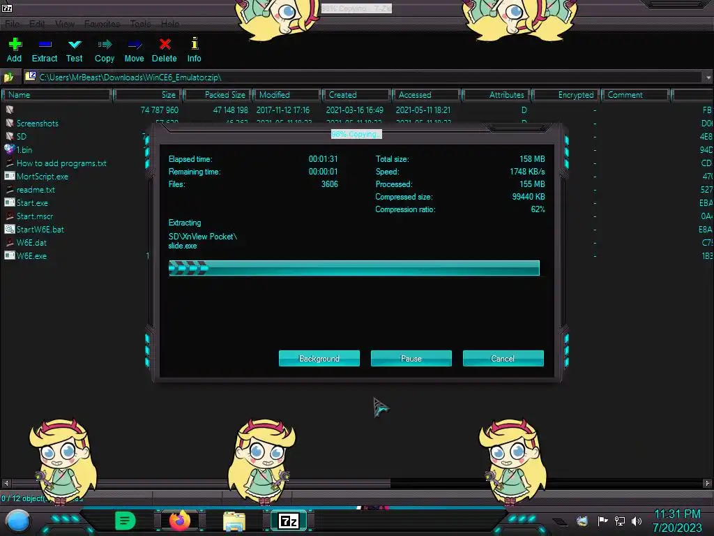Click the Background button

coord(319,358)
